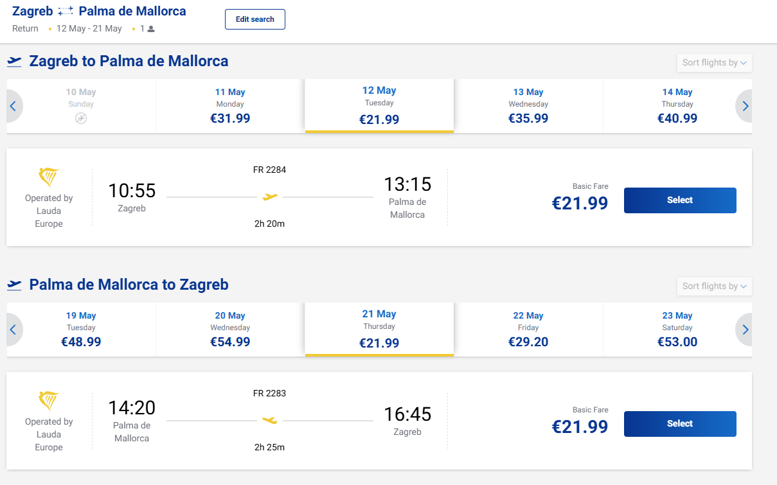Select the Zagreb to Palma 10:55 flight

tap(679, 200)
